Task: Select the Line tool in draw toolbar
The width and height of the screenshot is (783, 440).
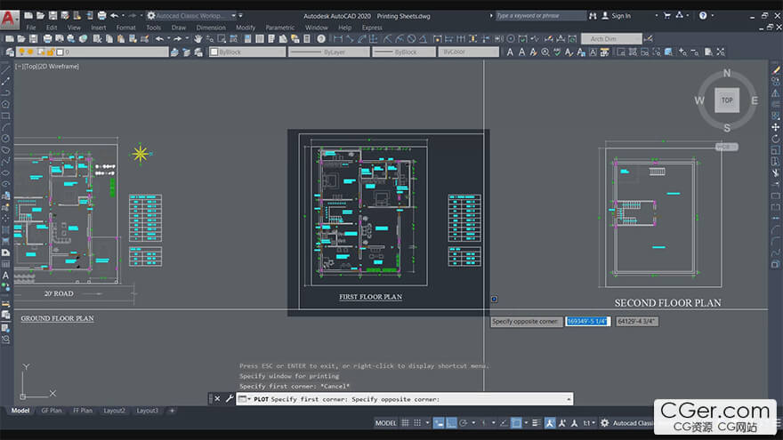Action: tap(6, 70)
